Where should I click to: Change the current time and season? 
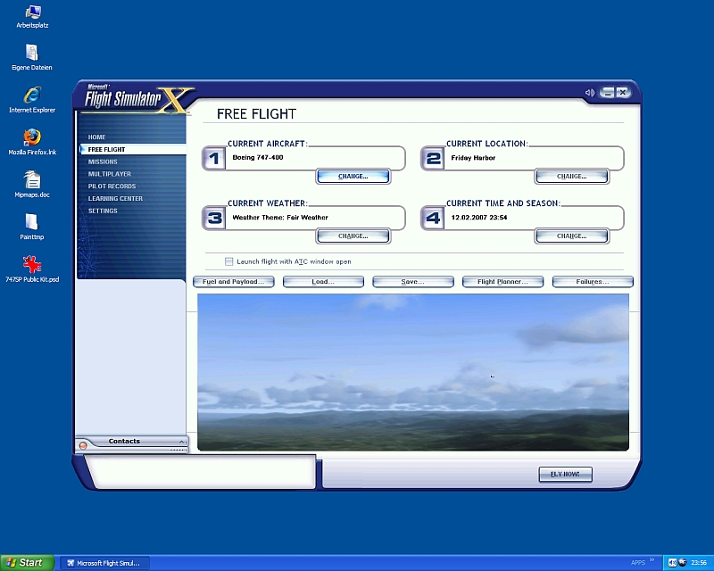point(572,236)
